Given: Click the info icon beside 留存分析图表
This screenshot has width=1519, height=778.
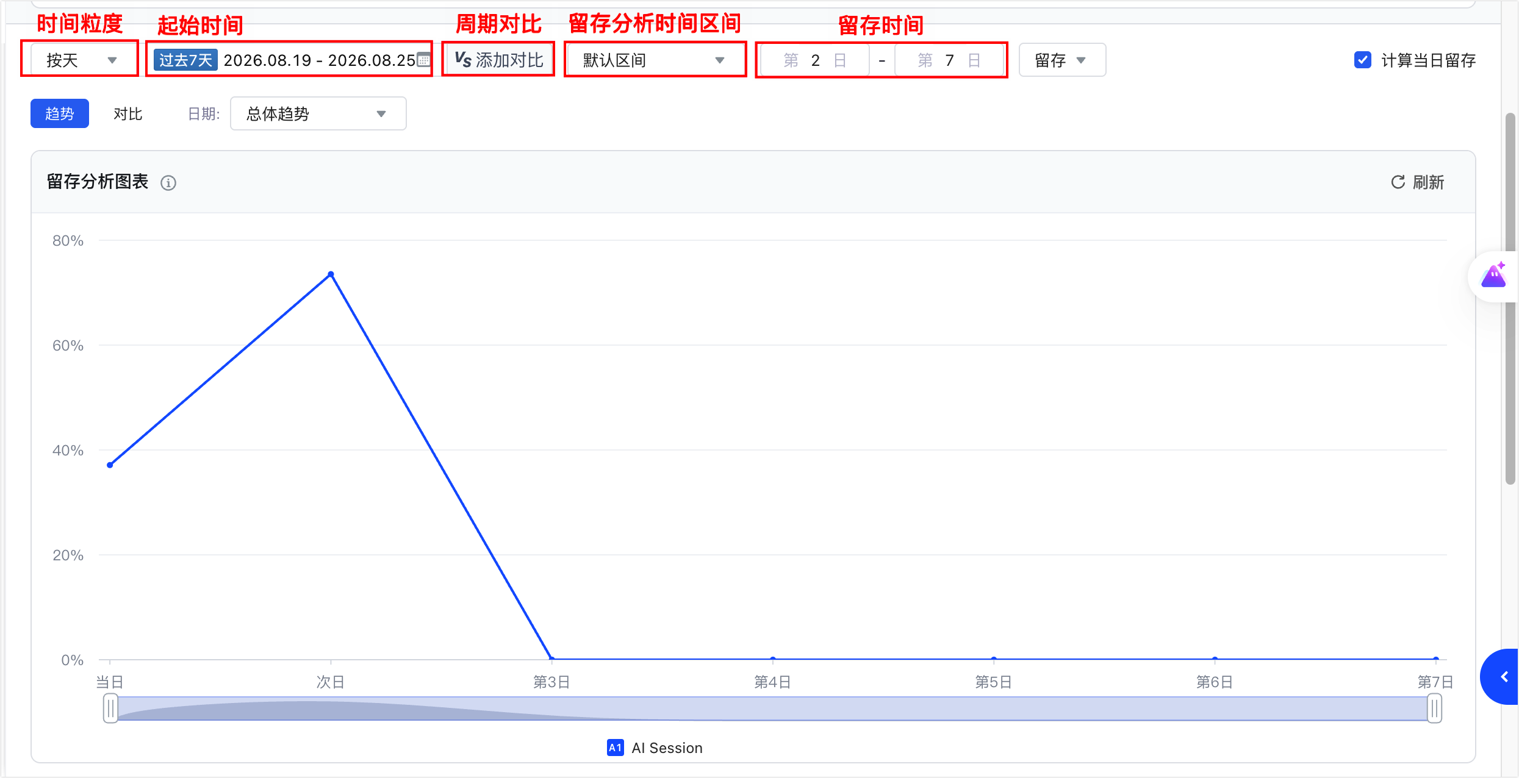Looking at the screenshot, I should pyautogui.click(x=168, y=182).
